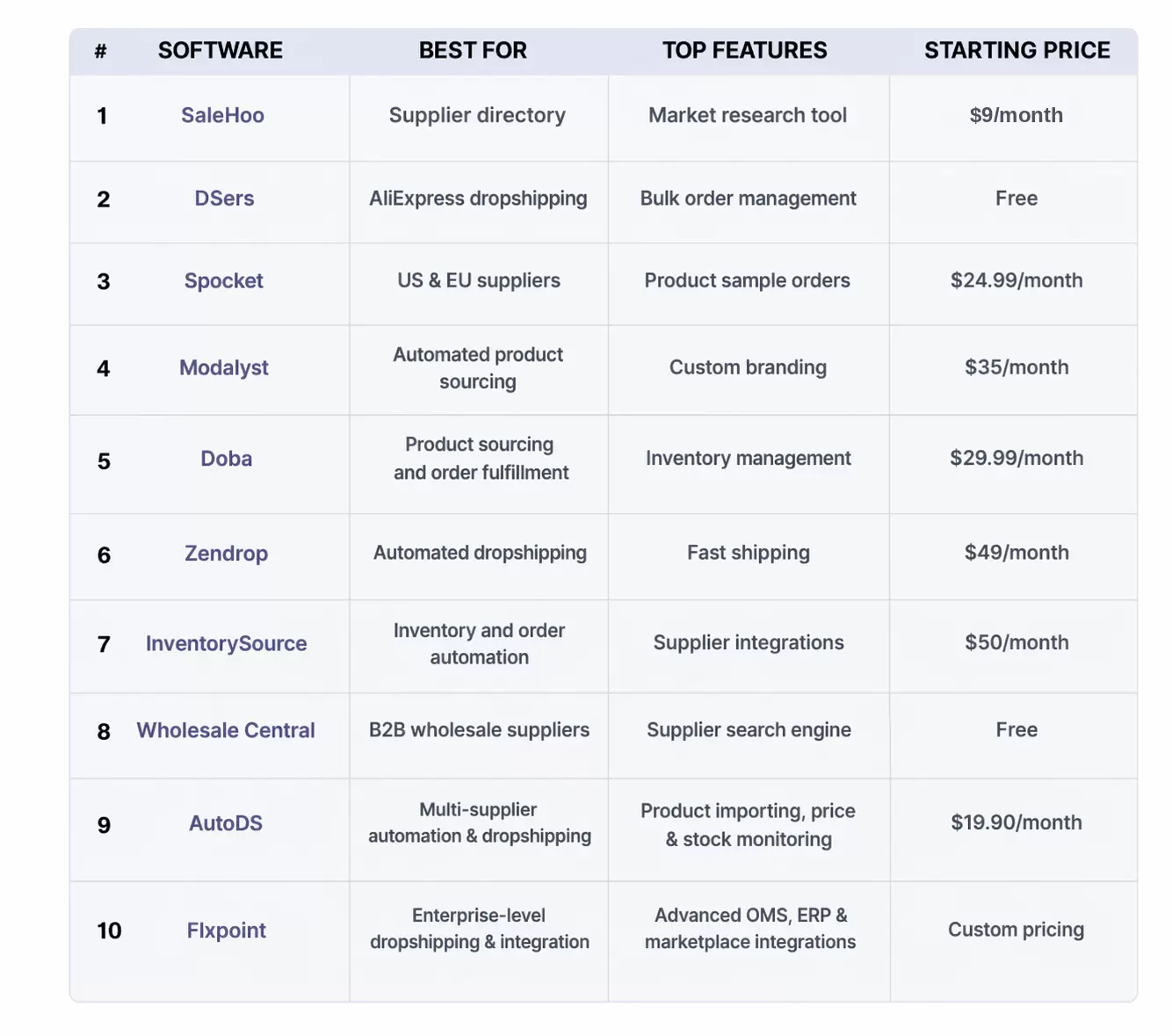Visit the AutoDS link
This screenshot has height=1036, width=1172.
[225, 823]
